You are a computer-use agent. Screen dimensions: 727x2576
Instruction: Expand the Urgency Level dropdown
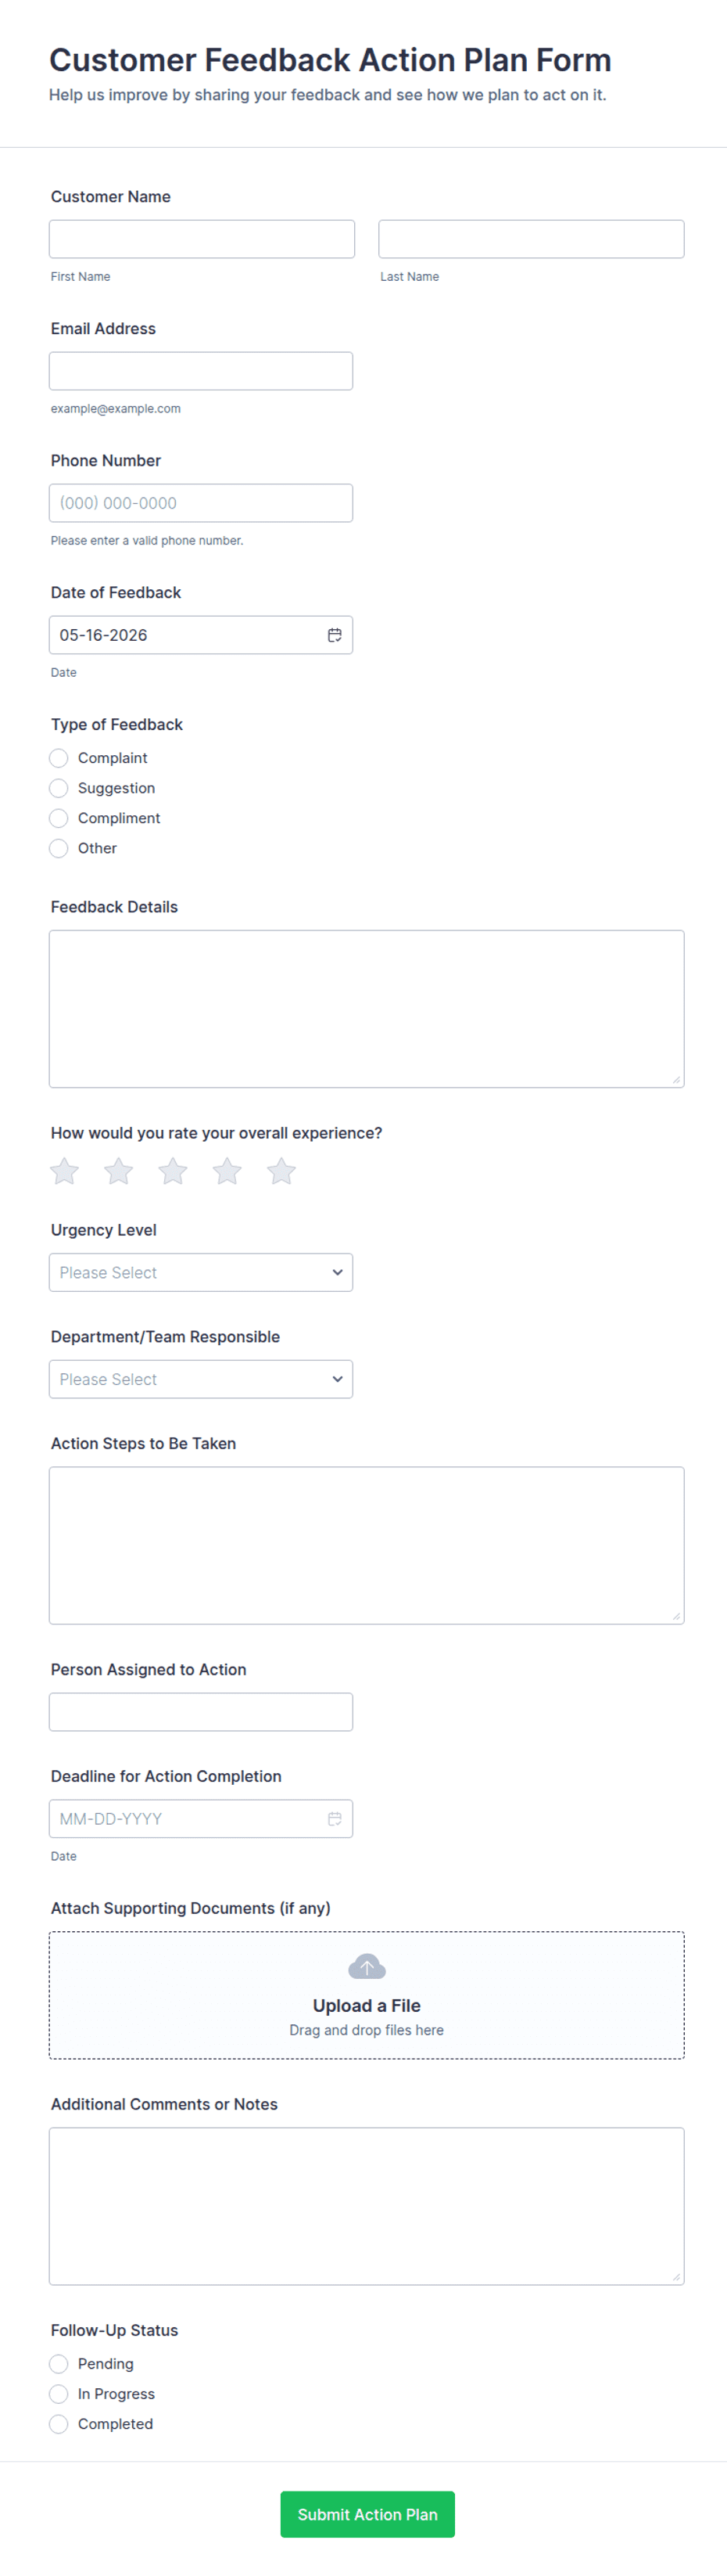201,1272
